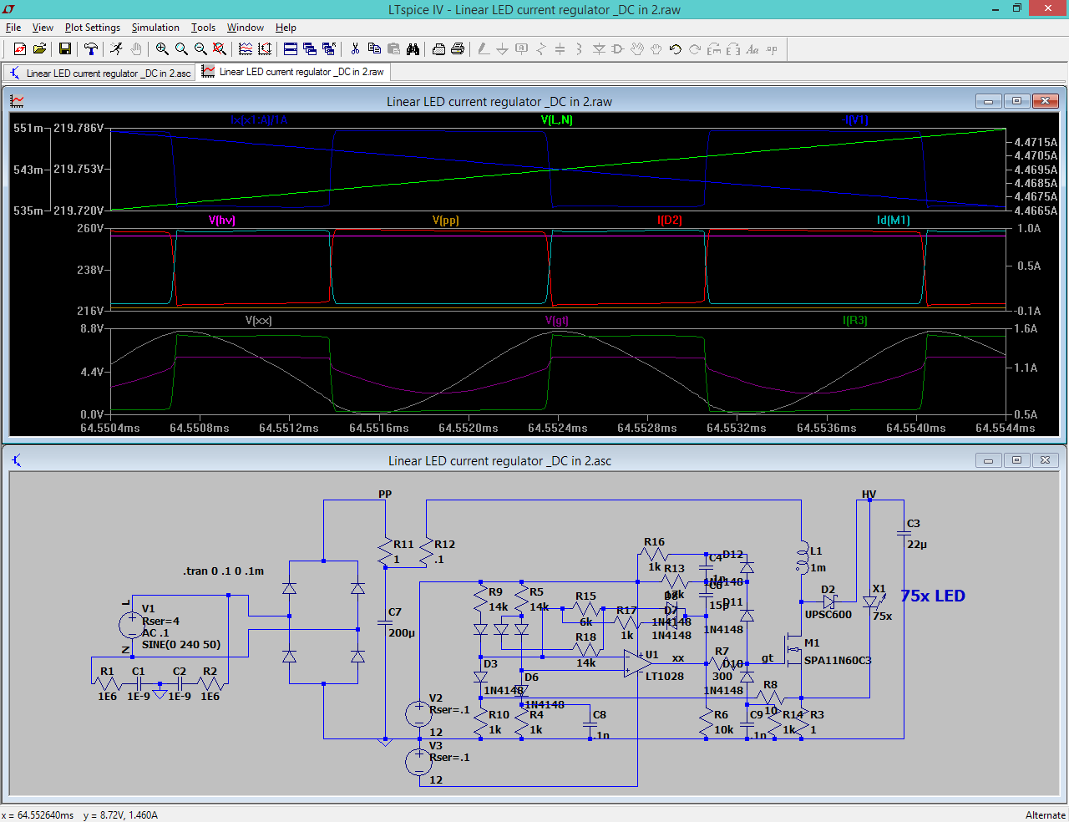Viewport: 1069px width, 822px height.
Task: Cascade windows using the toolbar icon
Action: tap(310, 49)
